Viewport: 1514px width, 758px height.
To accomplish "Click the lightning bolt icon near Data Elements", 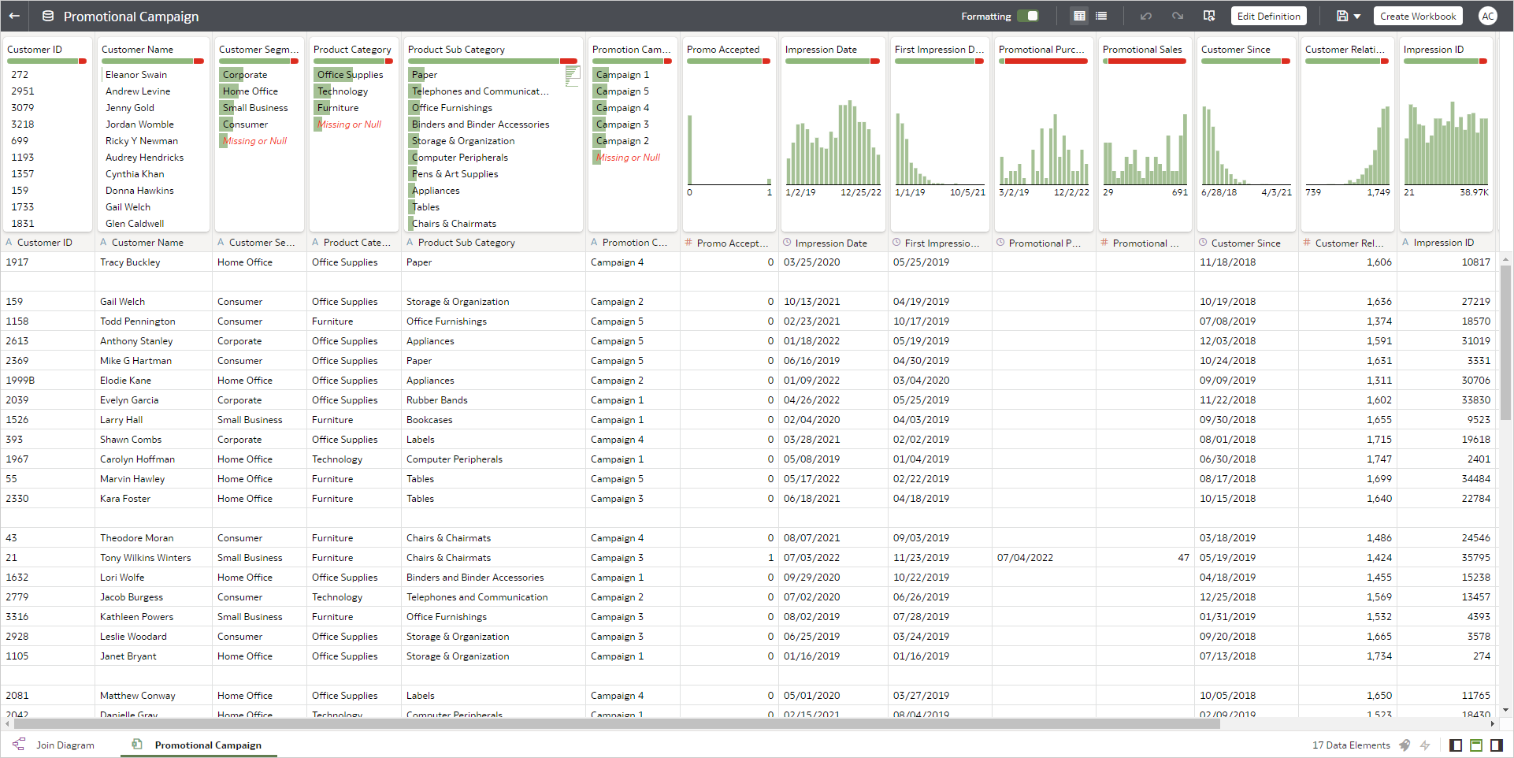I will (1426, 745).
